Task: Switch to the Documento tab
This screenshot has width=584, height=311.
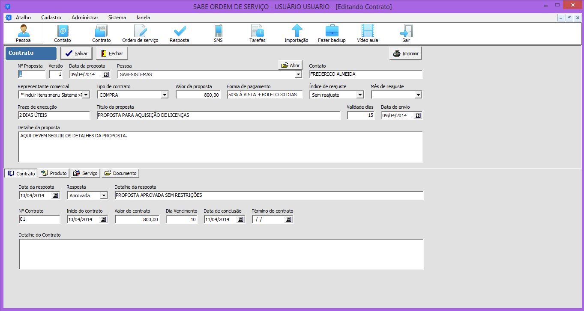Action: pos(120,173)
